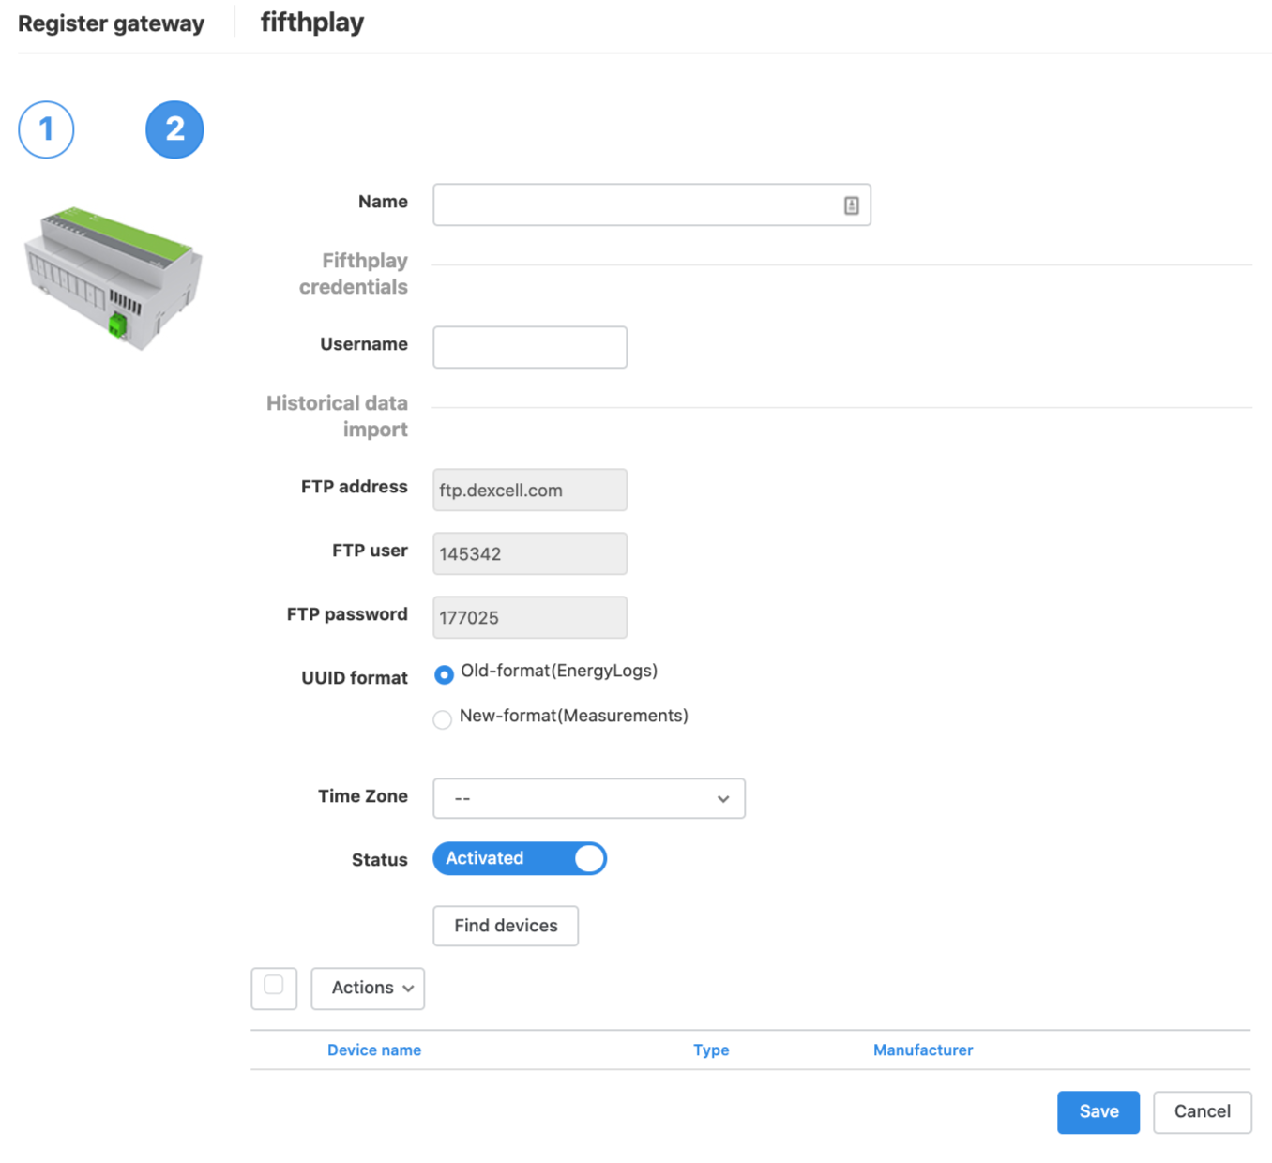Viewport: 1272px width, 1163px height.
Task: Click the Time Zone label
Action: point(363,796)
